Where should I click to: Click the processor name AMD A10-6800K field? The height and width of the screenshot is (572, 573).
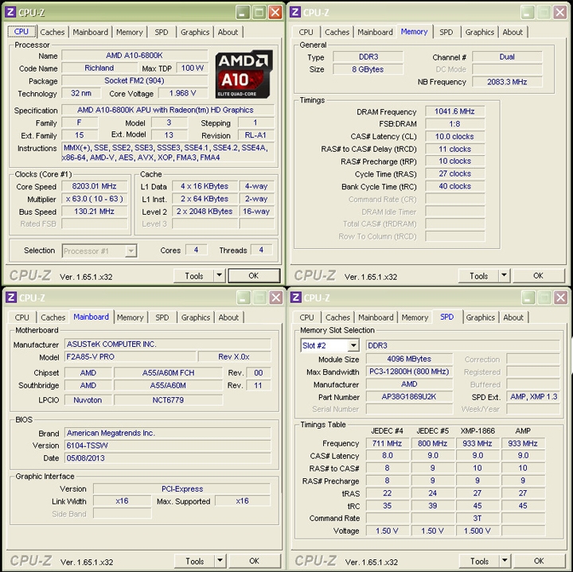tap(134, 55)
